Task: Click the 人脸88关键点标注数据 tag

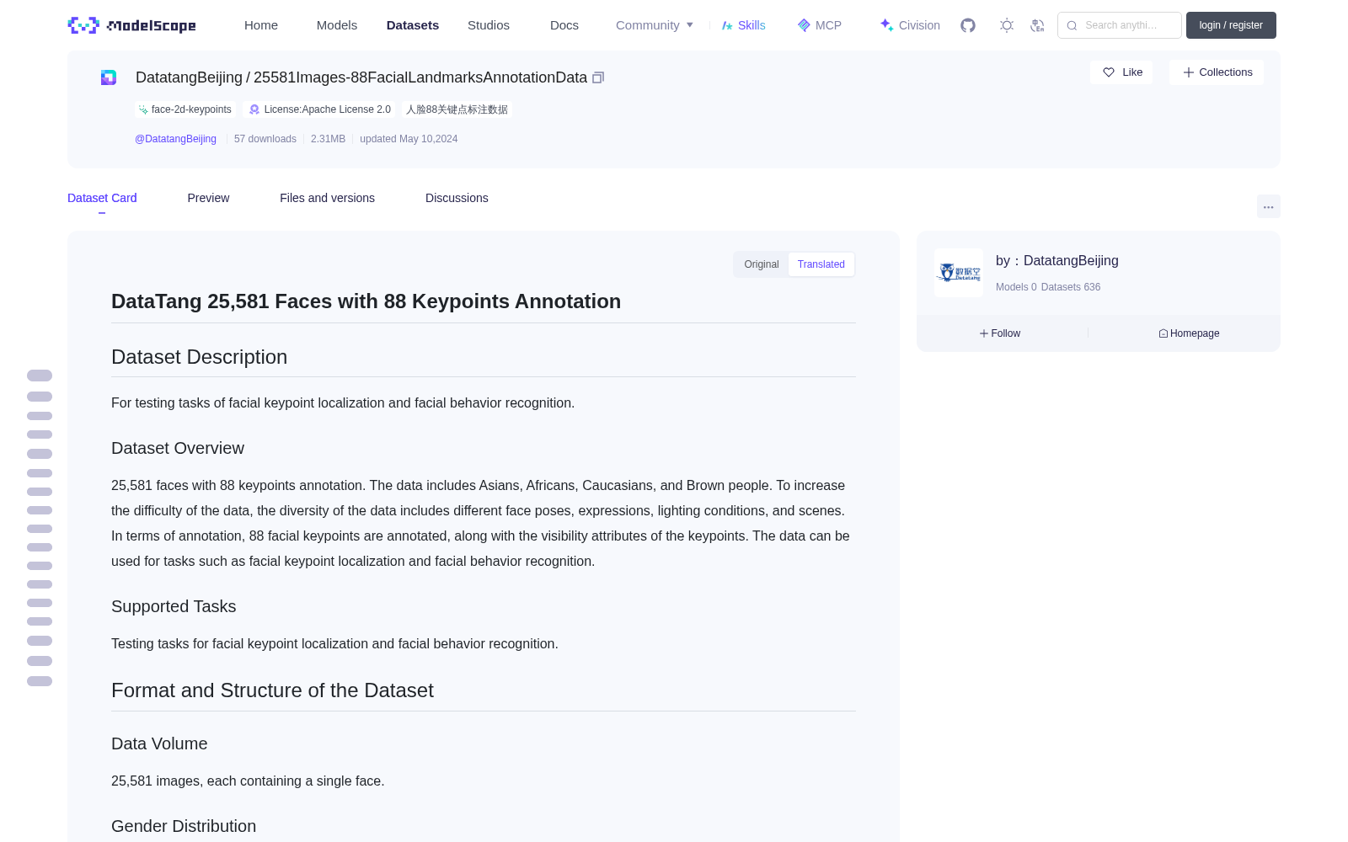Action: pyautogui.click(x=457, y=109)
